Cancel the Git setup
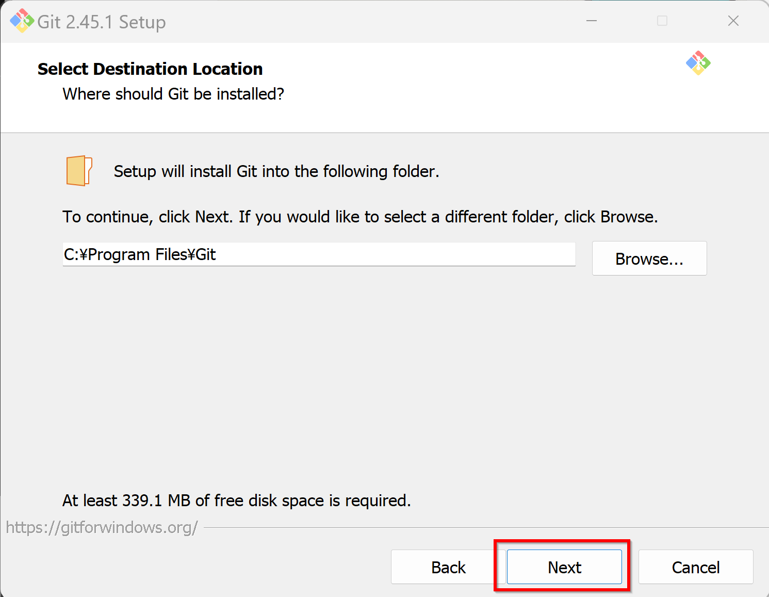Screen dimensions: 769x597 coord(696,567)
